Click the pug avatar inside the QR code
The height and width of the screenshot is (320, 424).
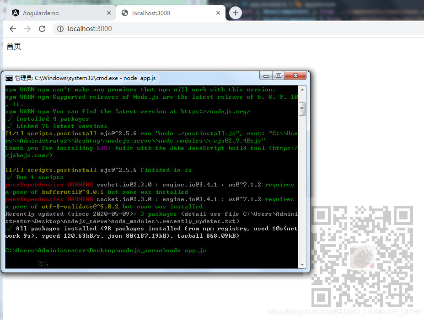point(362,256)
